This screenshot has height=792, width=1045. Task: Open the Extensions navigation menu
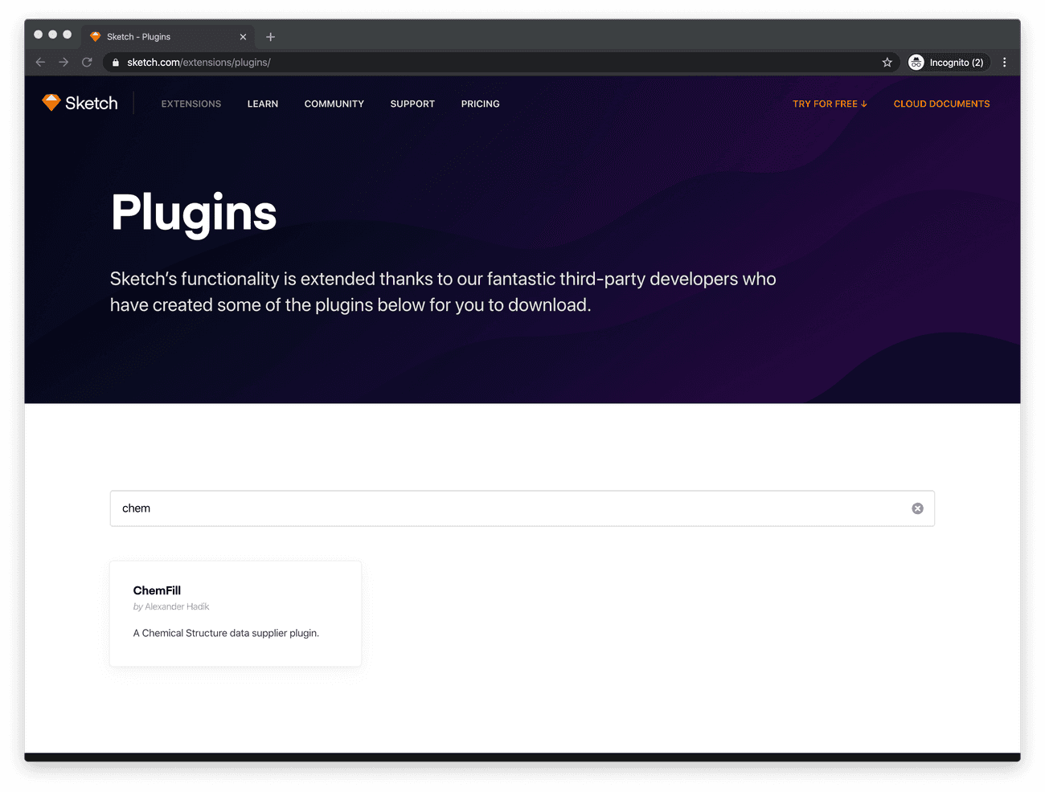click(191, 104)
